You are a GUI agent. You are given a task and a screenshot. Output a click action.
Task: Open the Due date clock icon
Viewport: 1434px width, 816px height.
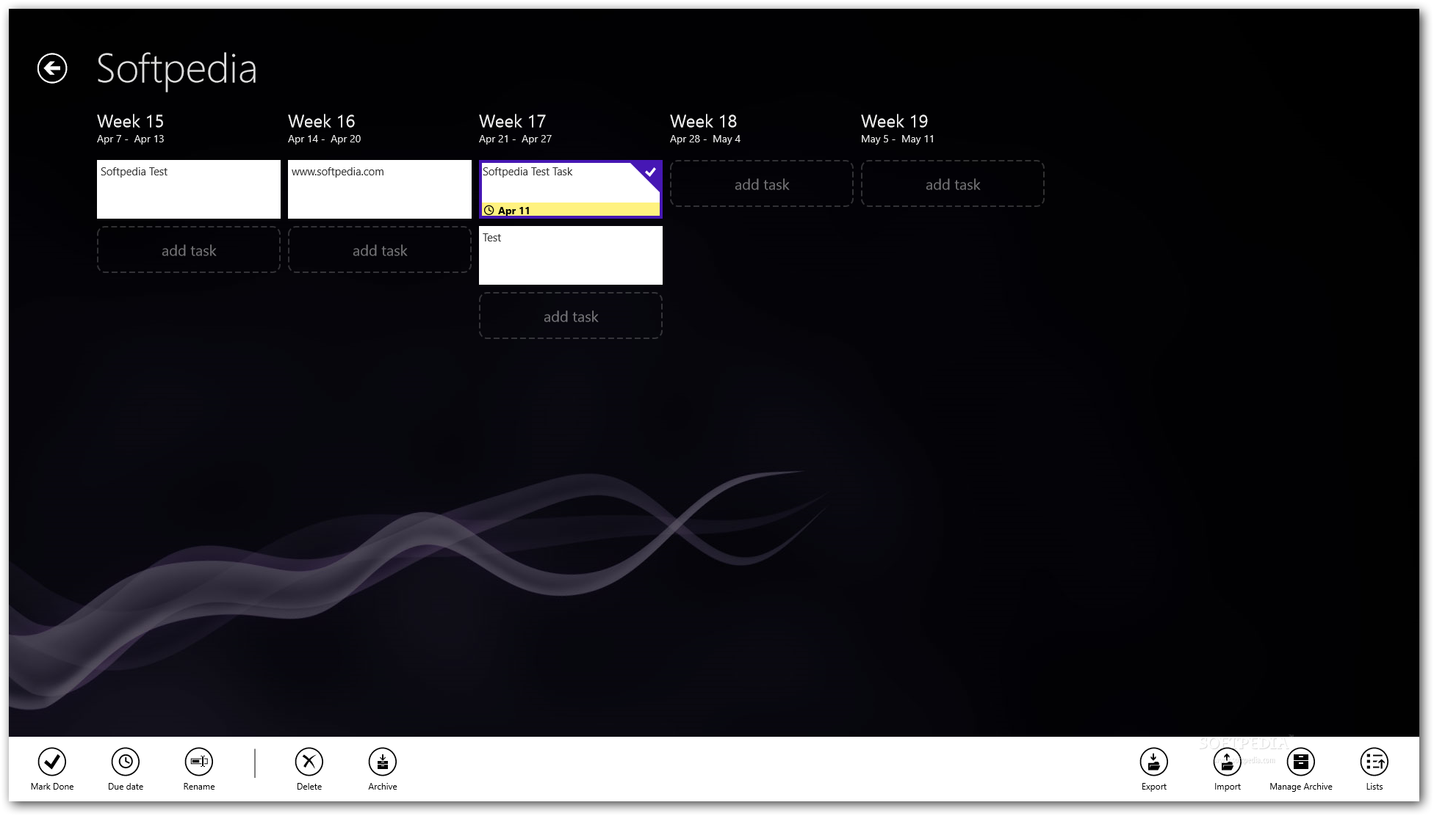coord(126,762)
